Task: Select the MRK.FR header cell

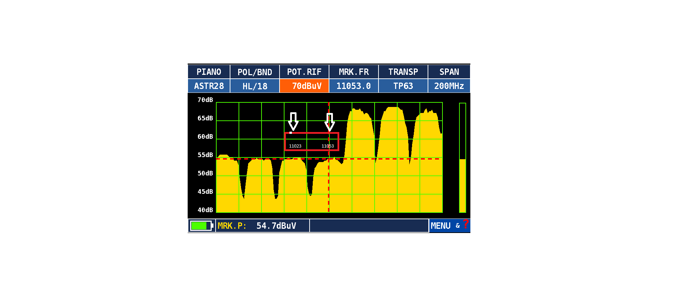Action: pos(354,72)
